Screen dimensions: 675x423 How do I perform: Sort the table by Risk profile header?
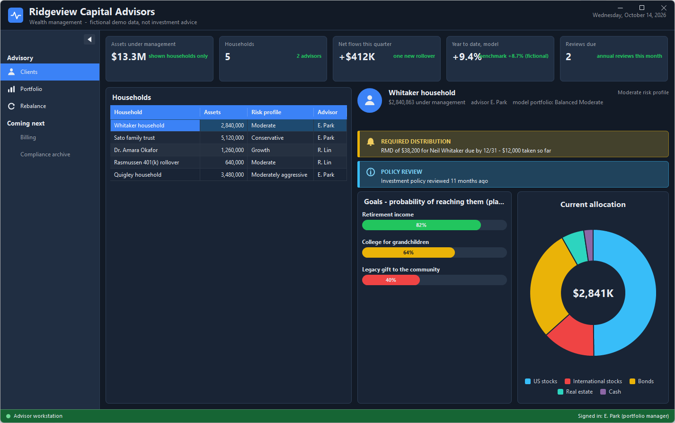280,112
